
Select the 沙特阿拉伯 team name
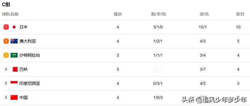(30, 55)
